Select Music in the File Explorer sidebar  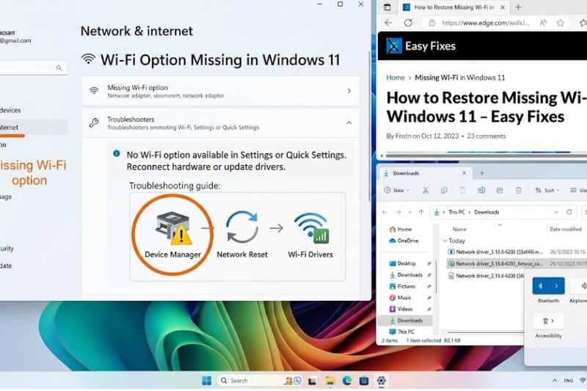pos(404,298)
